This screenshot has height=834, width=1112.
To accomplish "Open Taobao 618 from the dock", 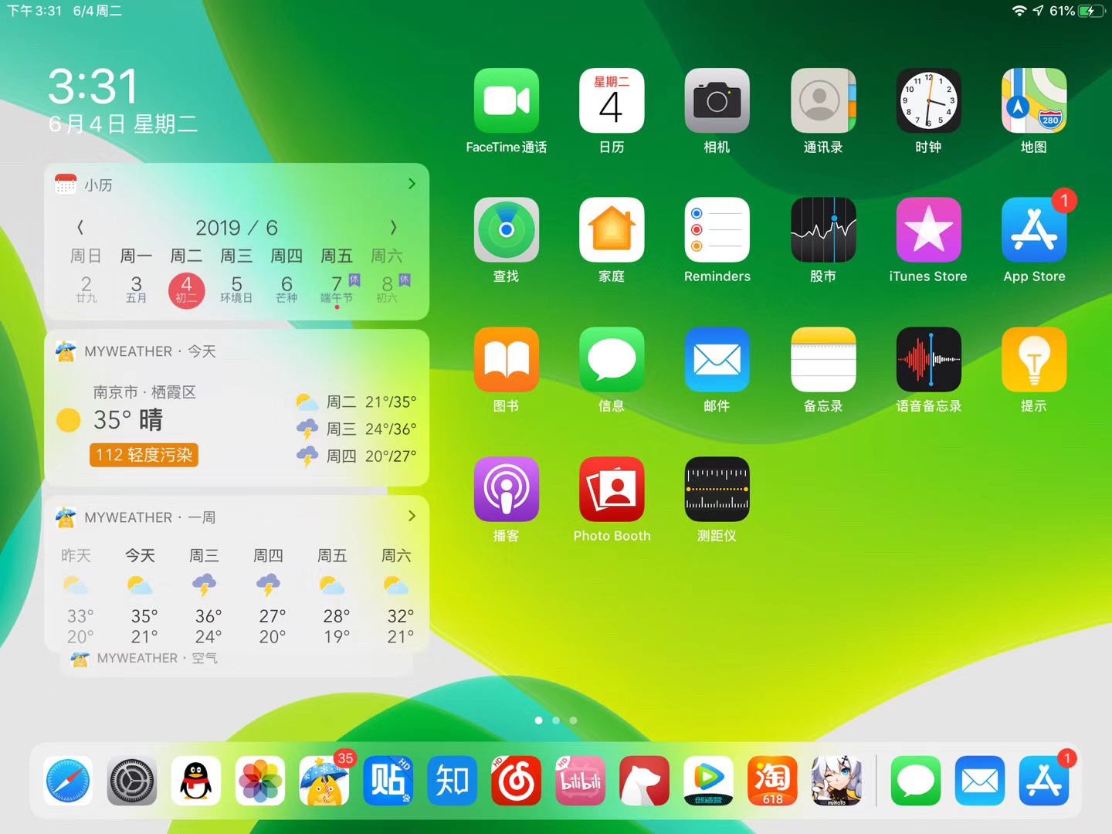I will coord(772,781).
